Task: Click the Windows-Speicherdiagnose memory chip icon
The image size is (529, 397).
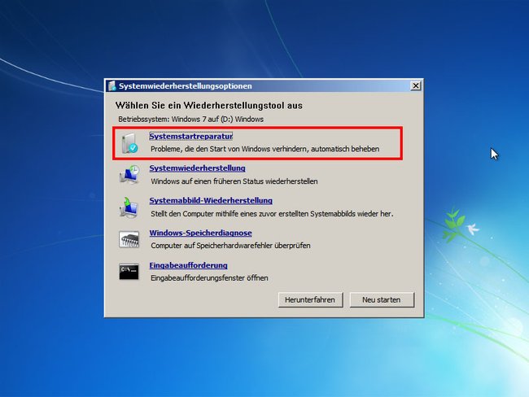Action: click(x=129, y=239)
